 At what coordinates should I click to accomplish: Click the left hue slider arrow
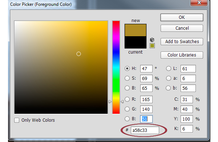tap(110, 102)
